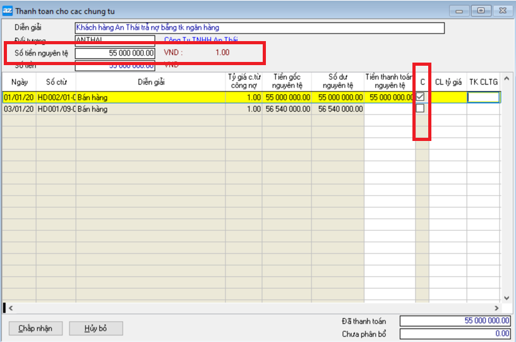
Task: Click the Số tiền nguyên tệ field
Action: pos(114,53)
